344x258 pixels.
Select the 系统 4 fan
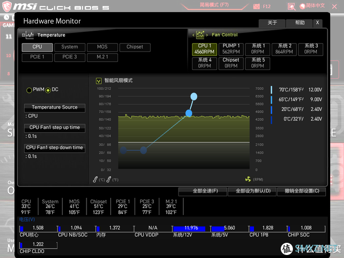click(x=204, y=63)
